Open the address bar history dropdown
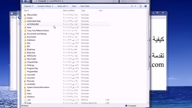Screen dimensions: 192x108 click(x=113, y=1)
